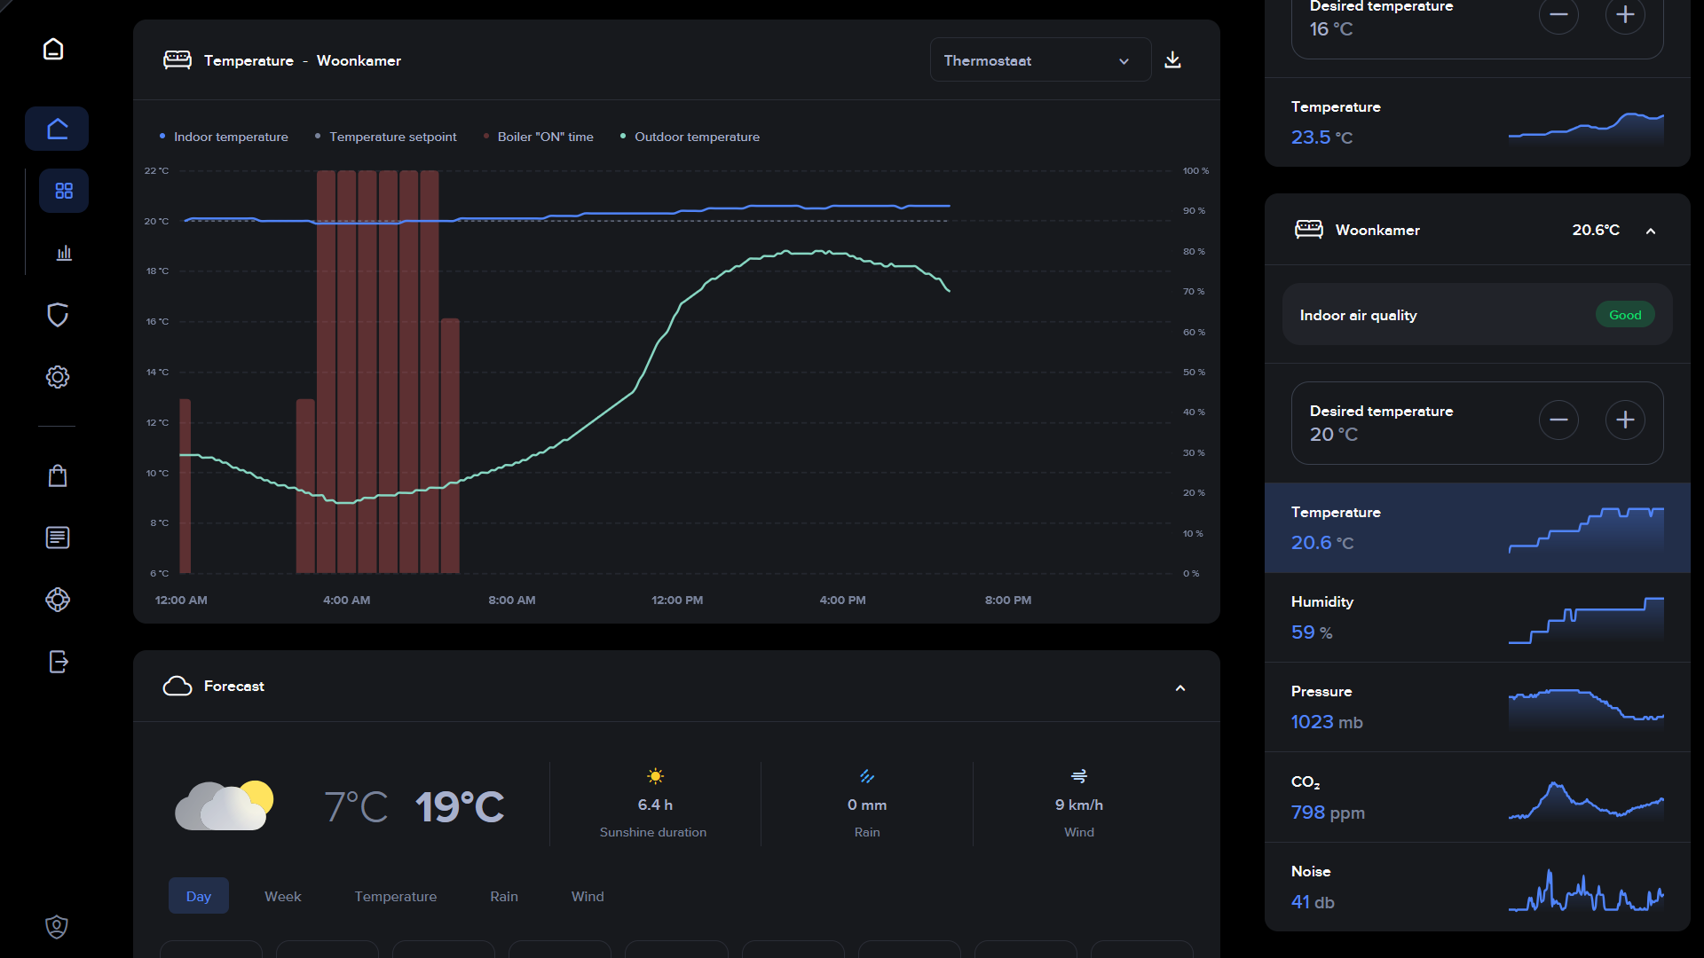This screenshot has height=958, width=1704.
Task: Toggle the Outdoor temperature legend series
Action: coord(697,137)
